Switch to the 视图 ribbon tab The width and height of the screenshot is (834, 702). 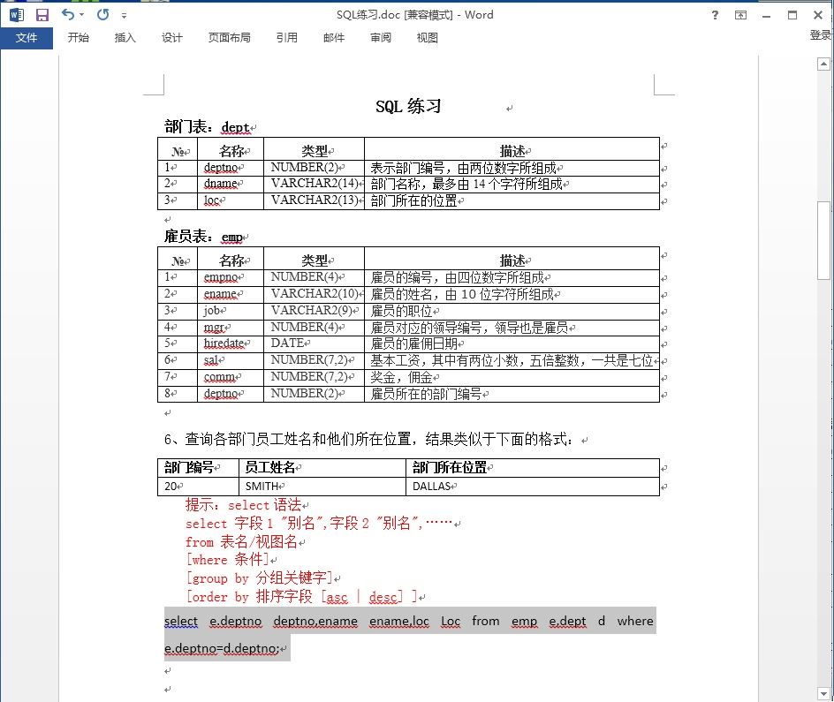click(x=427, y=38)
